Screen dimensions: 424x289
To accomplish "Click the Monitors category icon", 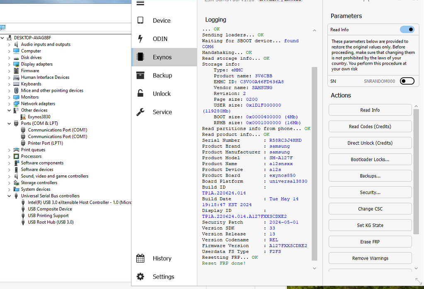I will tap(16, 97).
